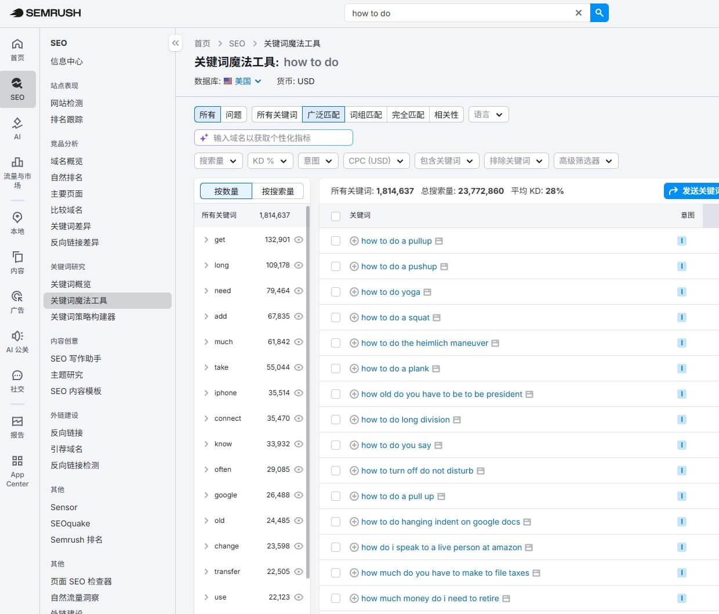
Task: Open 域名概览 in sidebar
Action: pyautogui.click(x=67, y=161)
